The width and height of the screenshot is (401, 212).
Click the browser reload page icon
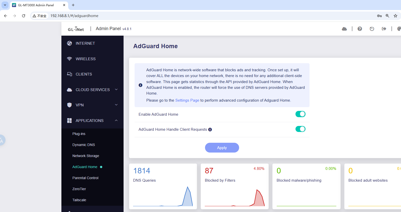(24, 16)
